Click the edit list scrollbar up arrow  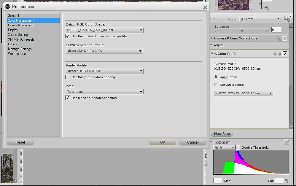[x=291, y=26]
